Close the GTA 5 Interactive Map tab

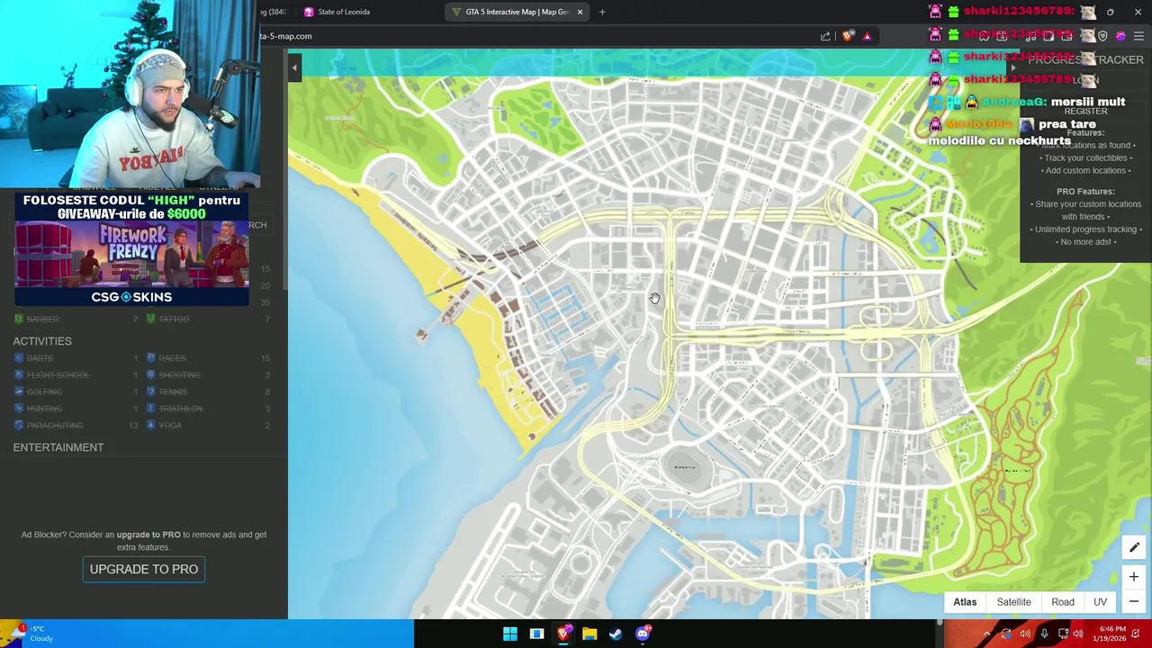(x=580, y=12)
